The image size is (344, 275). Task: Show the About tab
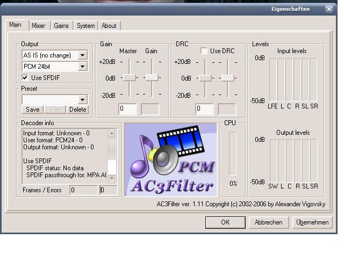tap(109, 26)
